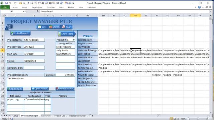This screenshot has height=120, width=214.
Task: Open the Developer ribbon tab
Action: click(92, 7)
